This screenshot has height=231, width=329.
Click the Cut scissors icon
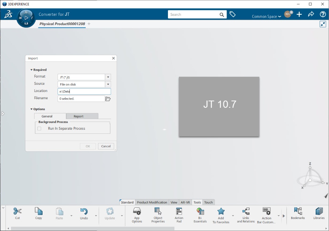(17, 211)
